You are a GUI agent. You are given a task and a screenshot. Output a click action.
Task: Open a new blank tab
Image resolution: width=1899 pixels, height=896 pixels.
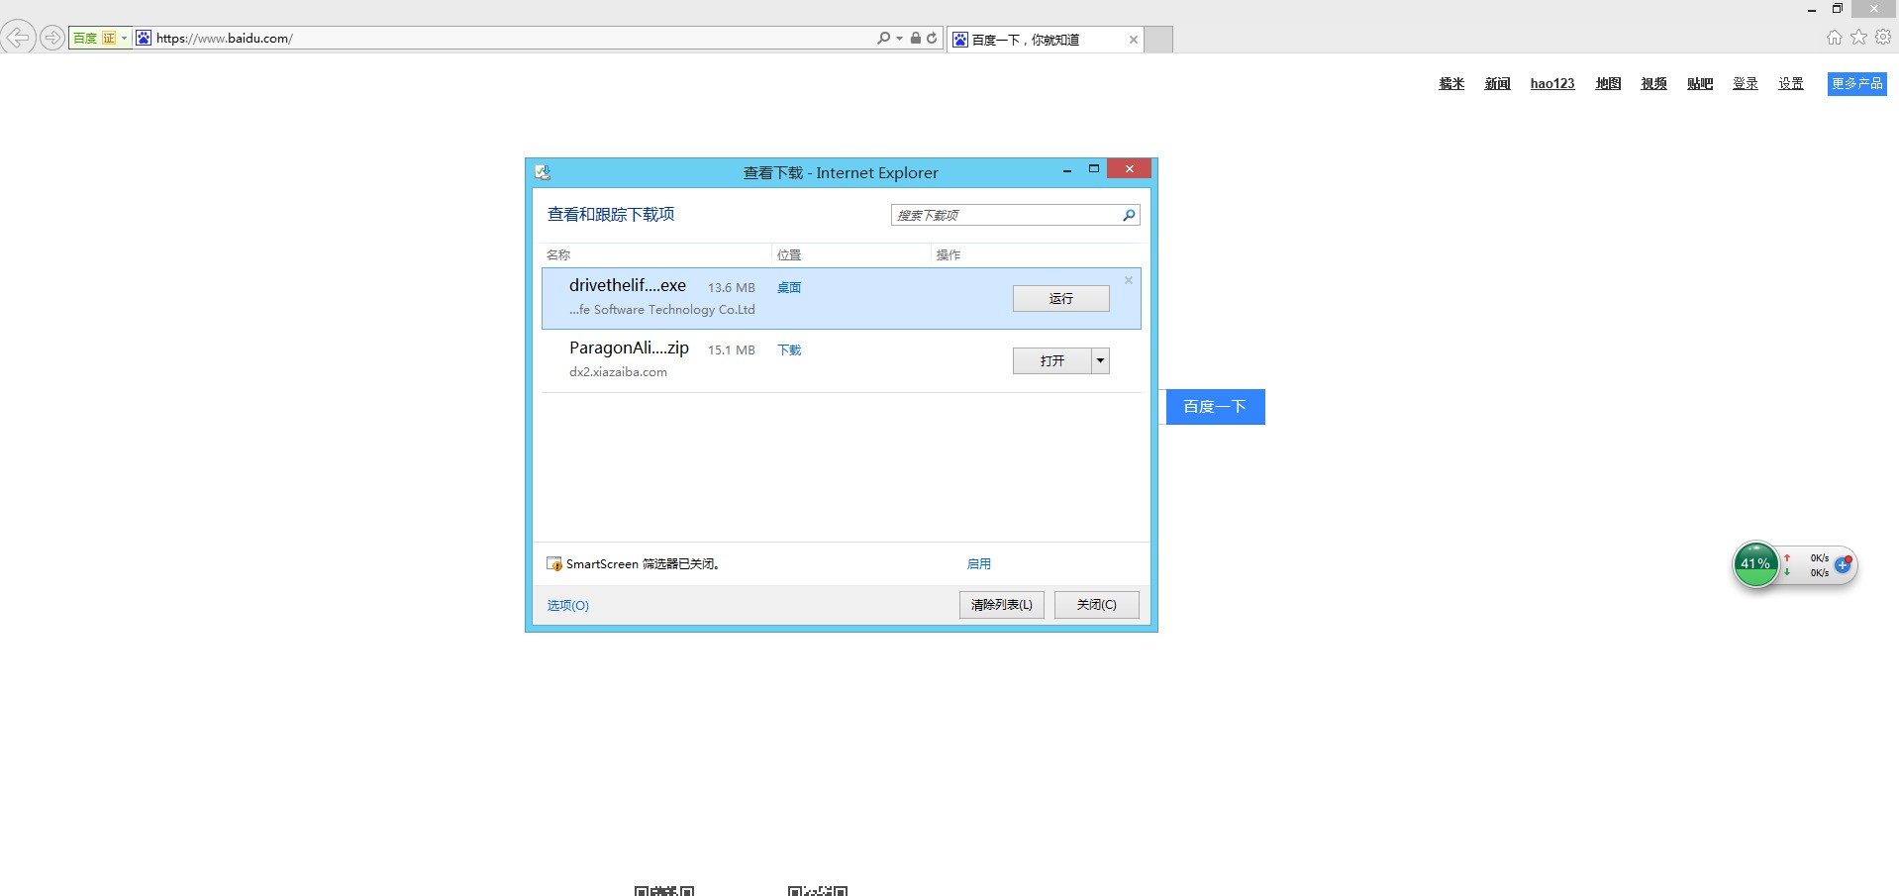1158,40
